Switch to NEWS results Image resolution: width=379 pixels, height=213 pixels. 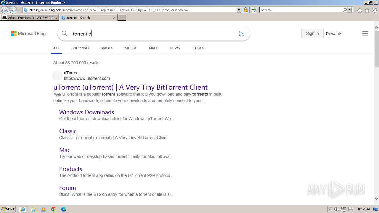tap(175, 48)
